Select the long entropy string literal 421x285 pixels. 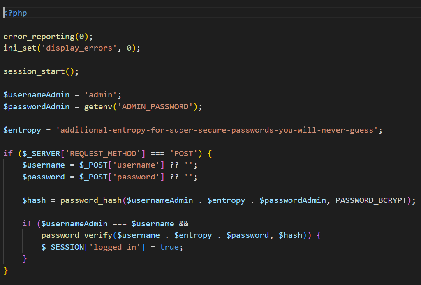(x=218, y=130)
